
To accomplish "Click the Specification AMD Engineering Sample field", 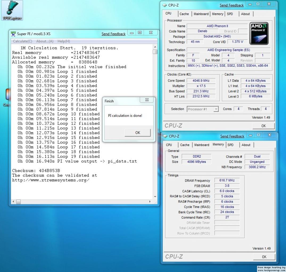I will pyautogui.click(x=228, y=50).
